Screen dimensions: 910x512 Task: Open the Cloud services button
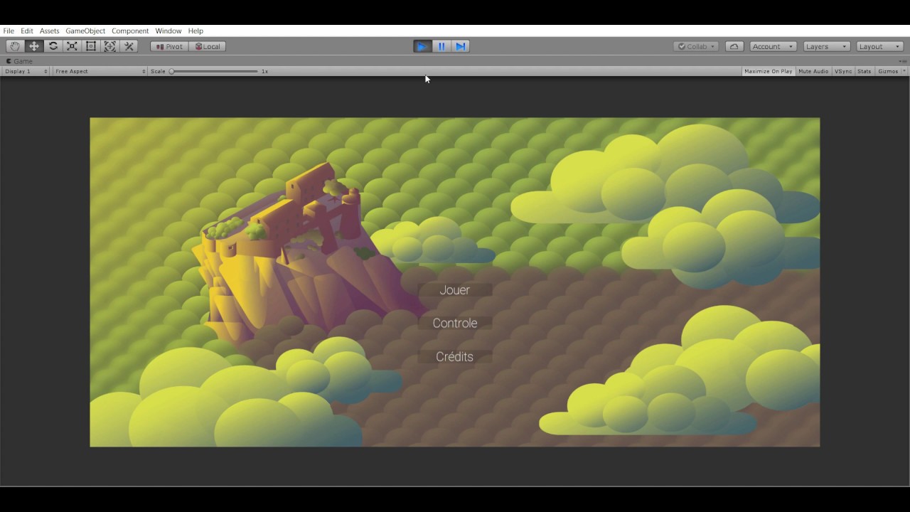(734, 46)
